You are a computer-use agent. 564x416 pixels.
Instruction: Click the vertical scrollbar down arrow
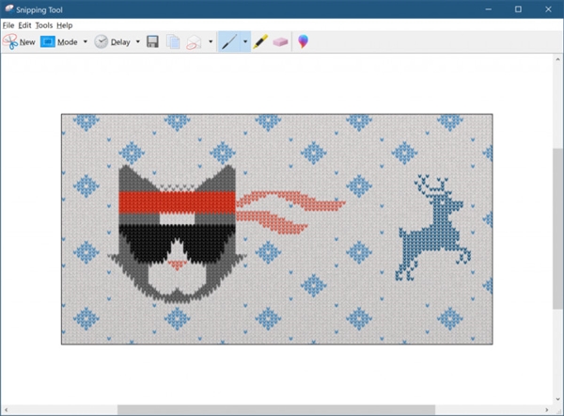click(x=557, y=399)
